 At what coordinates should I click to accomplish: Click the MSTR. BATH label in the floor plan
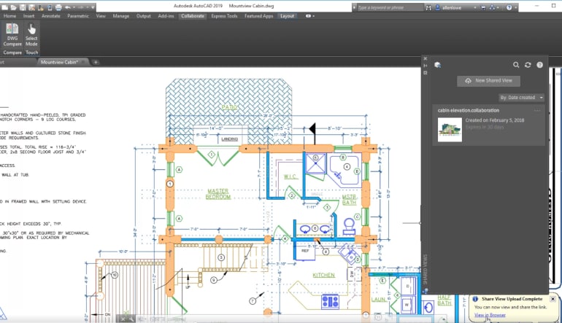[x=349, y=200]
